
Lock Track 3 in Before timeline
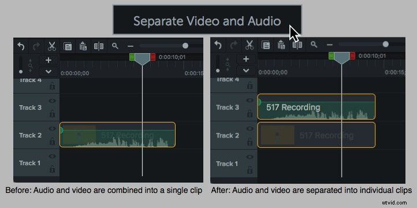[x=53, y=114]
